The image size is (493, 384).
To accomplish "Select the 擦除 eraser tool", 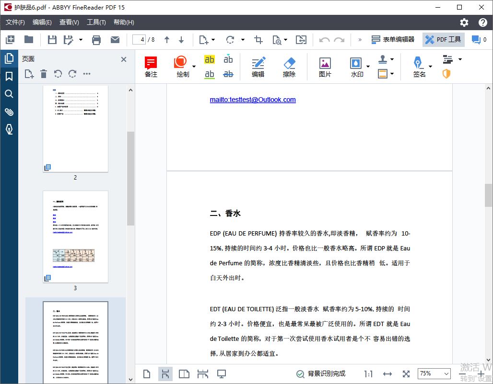I will pyautogui.click(x=289, y=67).
